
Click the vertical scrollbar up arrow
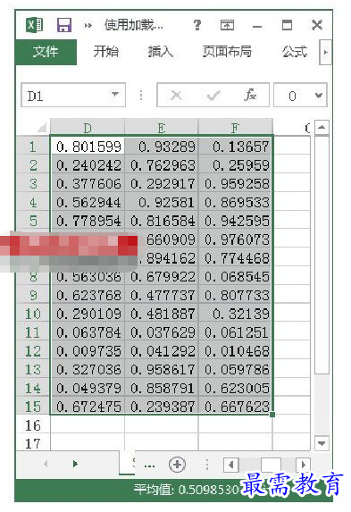pos(322,128)
